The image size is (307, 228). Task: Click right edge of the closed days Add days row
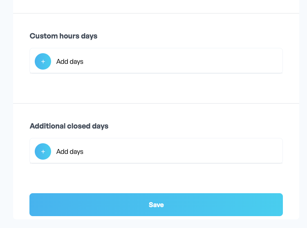click(278, 151)
